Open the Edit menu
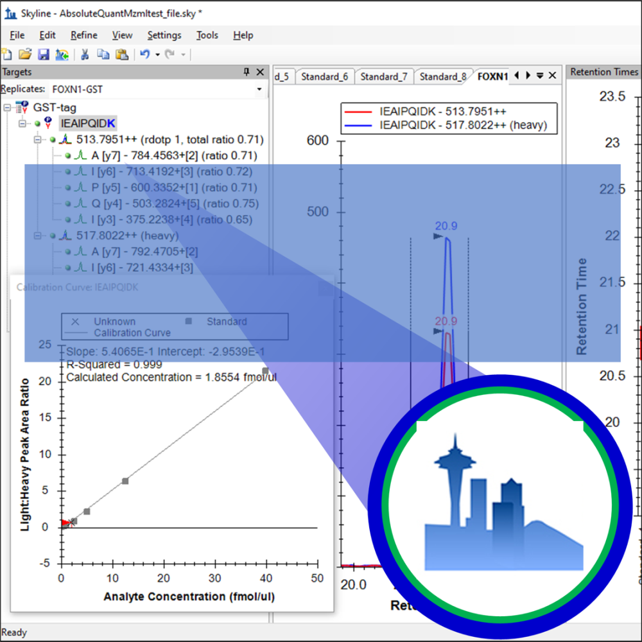 [x=47, y=35]
